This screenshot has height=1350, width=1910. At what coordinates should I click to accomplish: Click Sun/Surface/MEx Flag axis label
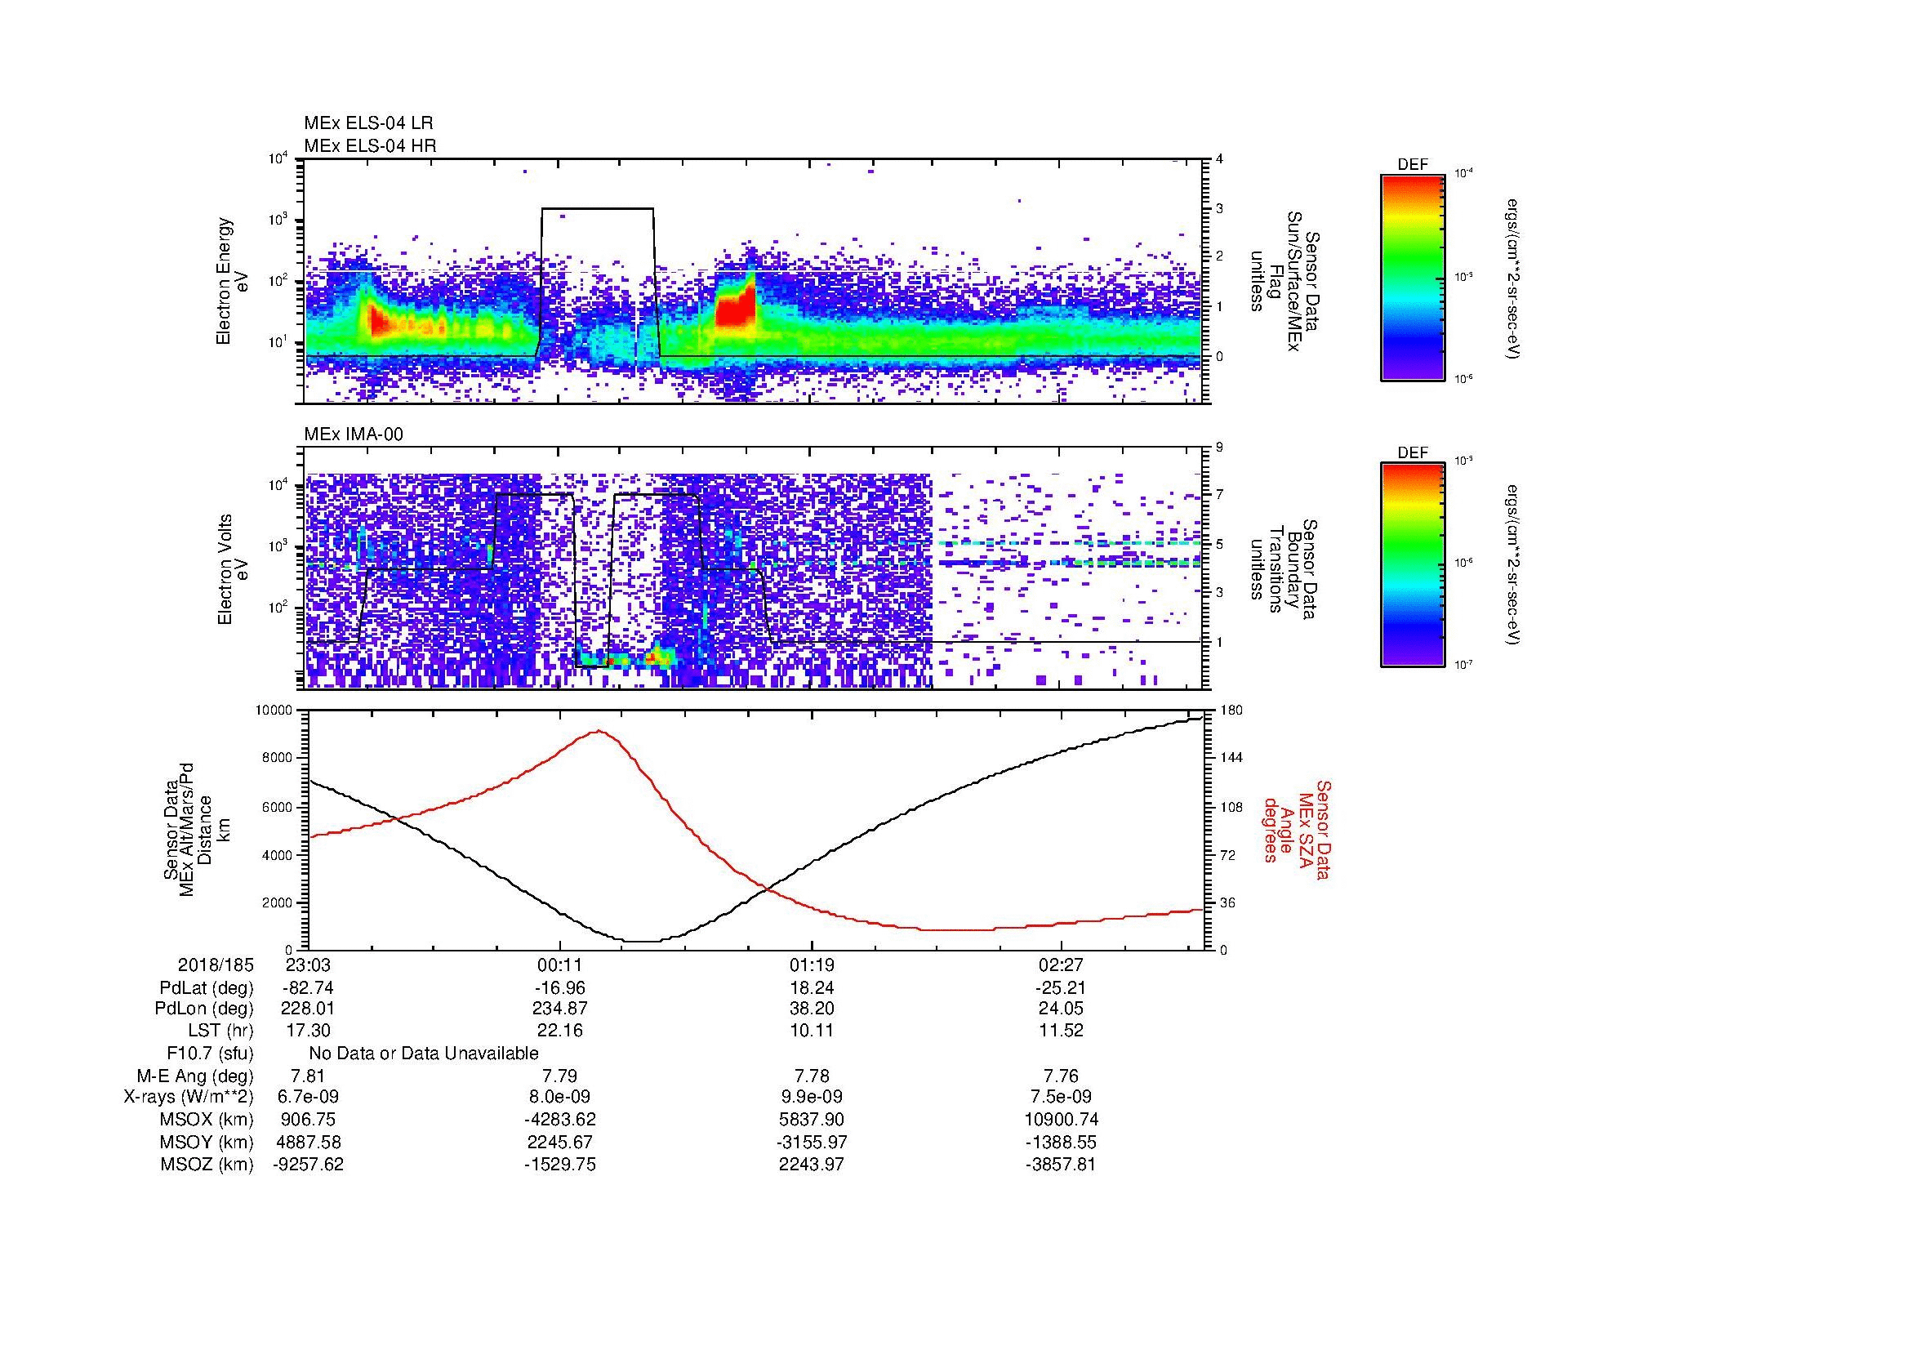[1287, 283]
